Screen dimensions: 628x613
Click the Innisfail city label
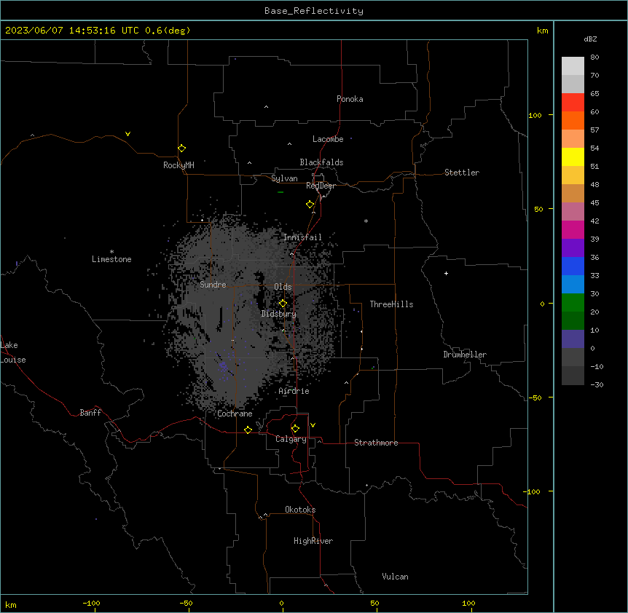click(x=302, y=237)
